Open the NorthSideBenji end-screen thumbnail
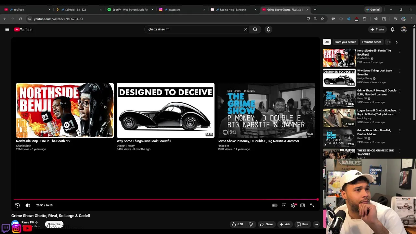This screenshot has width=416, height=234. pos(65,110)
